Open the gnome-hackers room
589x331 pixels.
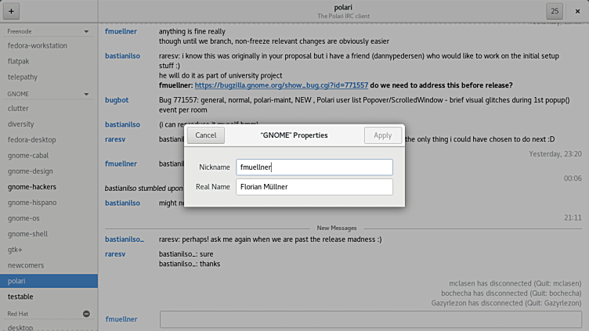pyautogui.click(x=49, y=187)
